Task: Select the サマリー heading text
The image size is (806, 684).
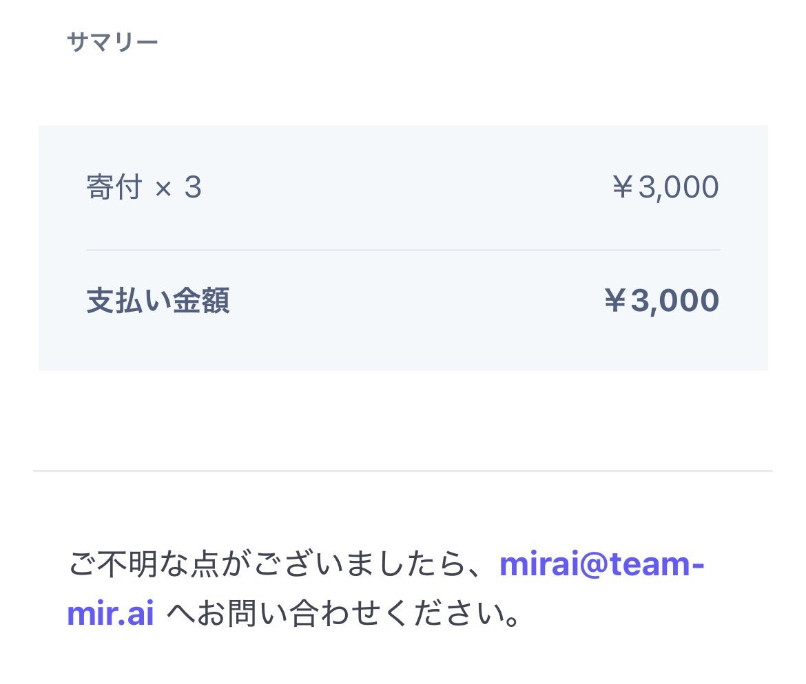Action: 112,42
